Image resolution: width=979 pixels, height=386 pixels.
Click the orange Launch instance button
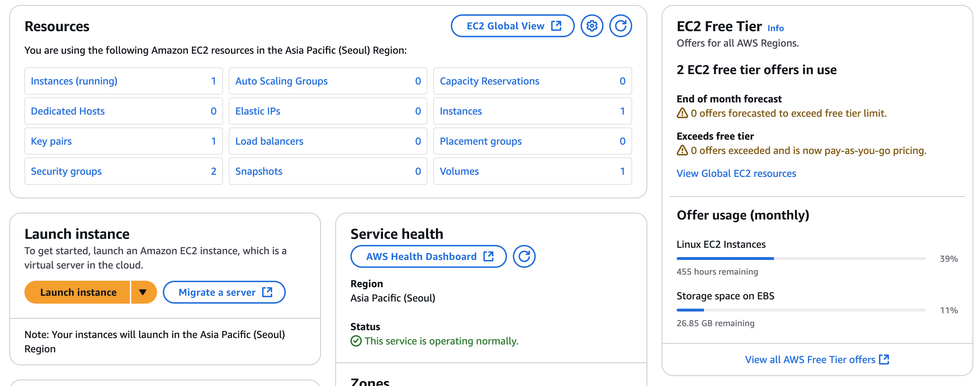[x=77, y=292]
